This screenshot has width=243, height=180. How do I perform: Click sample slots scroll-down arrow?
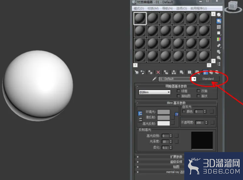tap(213, 61)
